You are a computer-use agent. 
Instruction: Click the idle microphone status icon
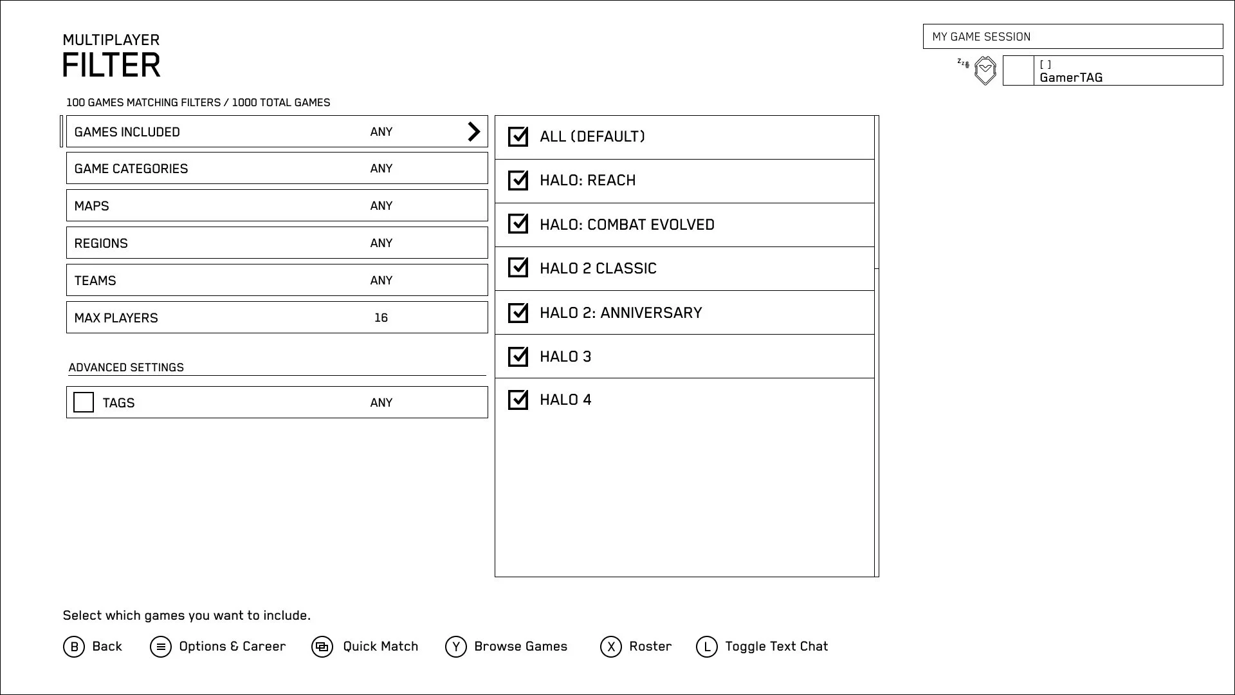(x=963, y=62)
